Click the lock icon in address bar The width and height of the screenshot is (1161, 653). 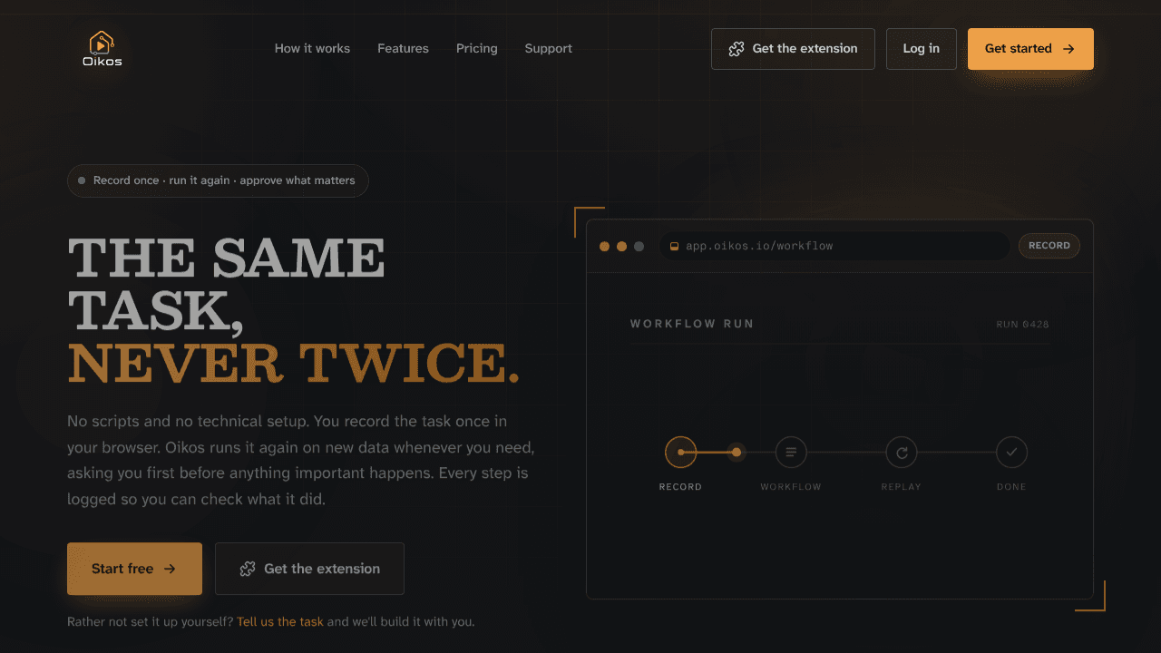pyautogui.click(x=674, y=246)
